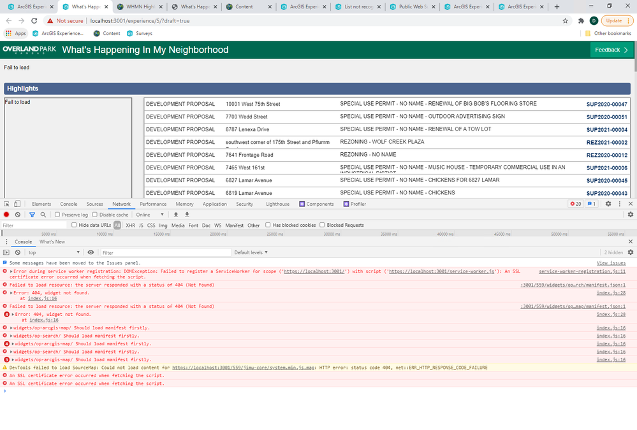This screenshot has height=430, width=637.
Task: Check the Disable cache option
Action: (94, 215)
